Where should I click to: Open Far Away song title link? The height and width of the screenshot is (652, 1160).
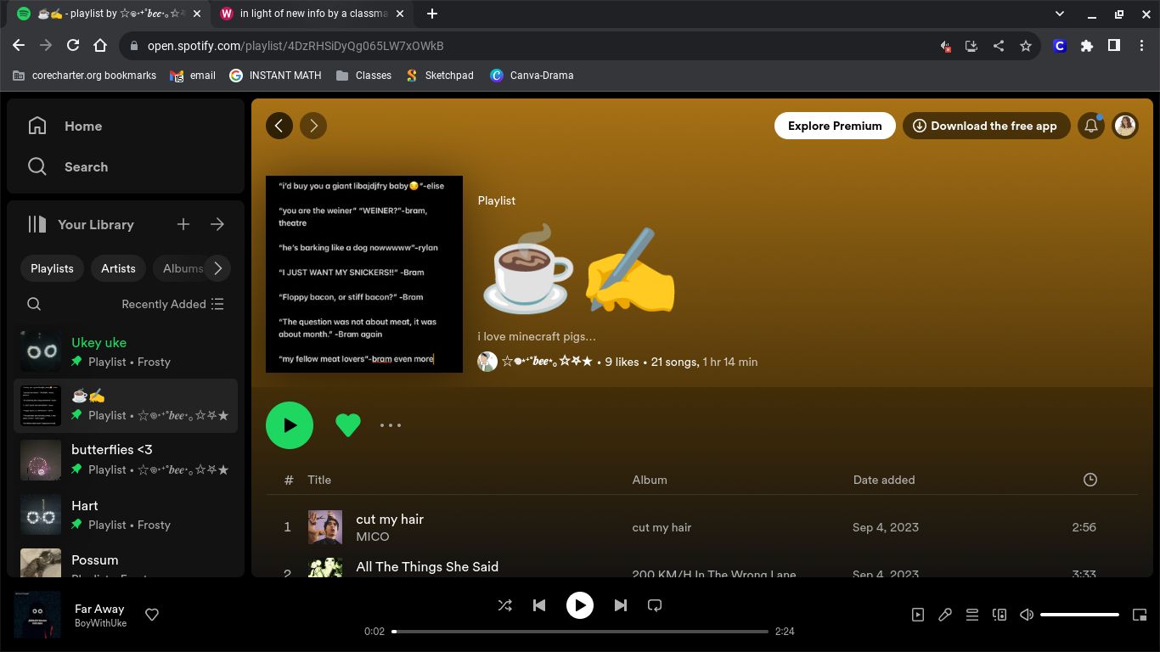[99, 609]
